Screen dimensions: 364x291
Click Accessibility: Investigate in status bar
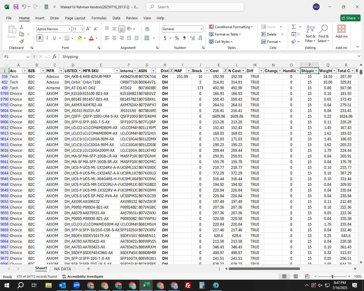tap(82, 277)
